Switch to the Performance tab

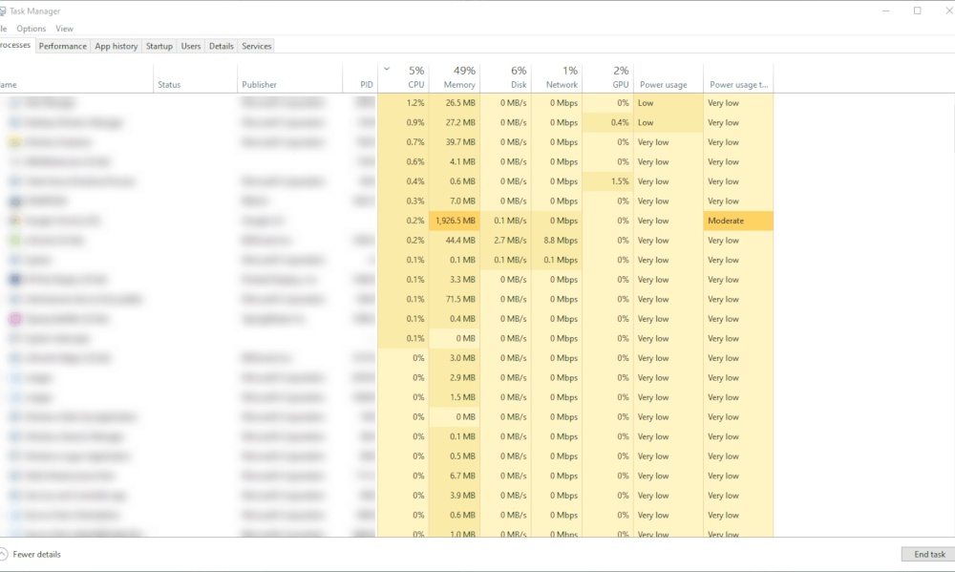pos(63,46)
